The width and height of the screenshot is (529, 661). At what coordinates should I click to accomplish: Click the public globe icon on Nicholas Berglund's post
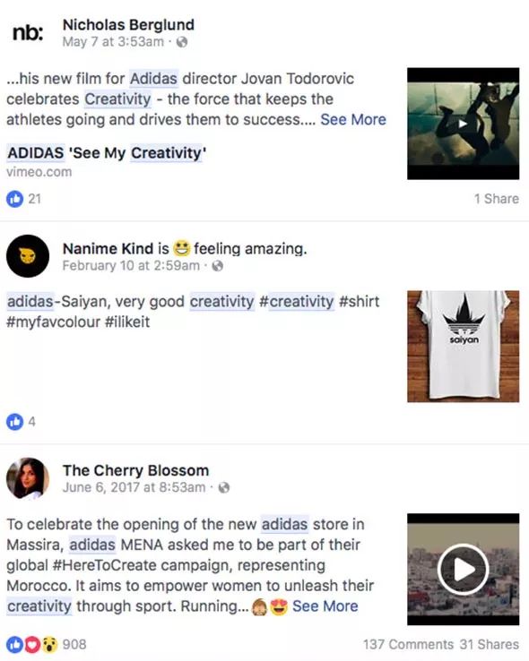[x=182, y=42]
